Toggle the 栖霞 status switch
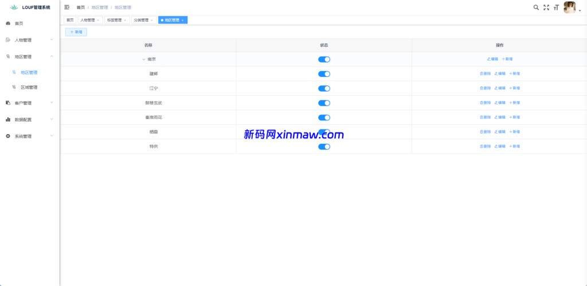 [324, 131]
